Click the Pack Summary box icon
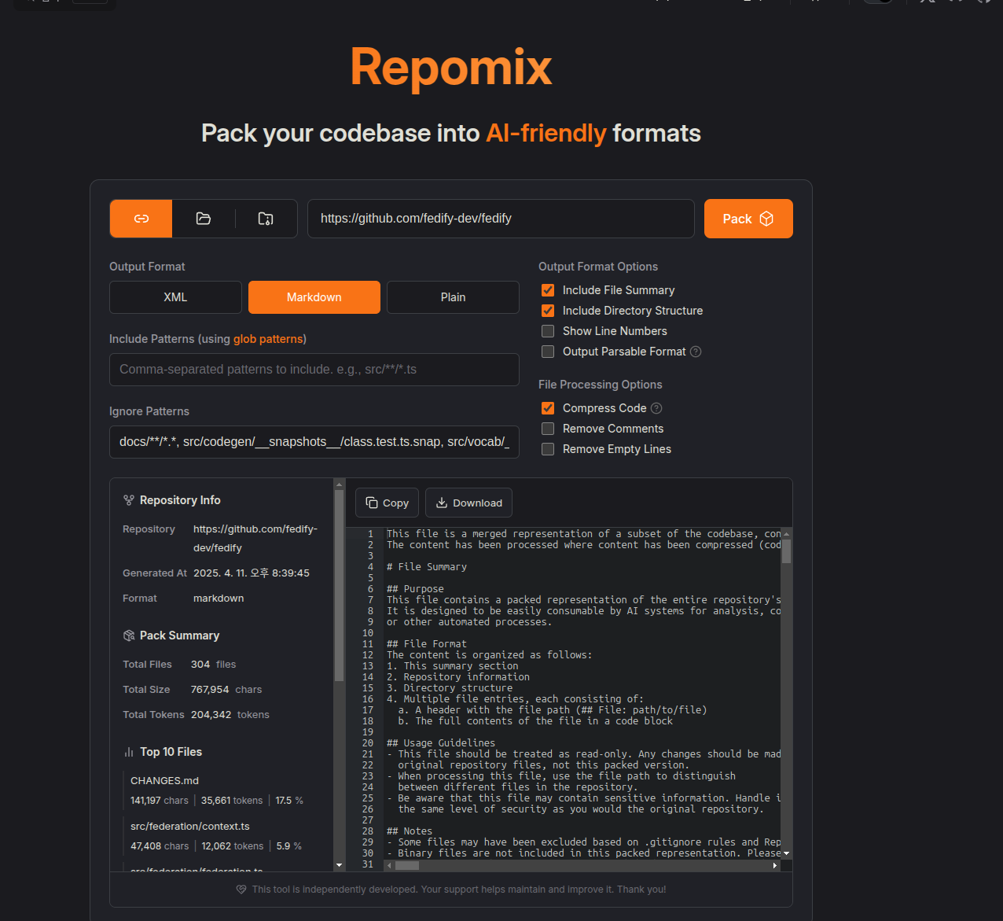Image resolution: width=1003 pixels, height=921 pixels. (129, 635)
